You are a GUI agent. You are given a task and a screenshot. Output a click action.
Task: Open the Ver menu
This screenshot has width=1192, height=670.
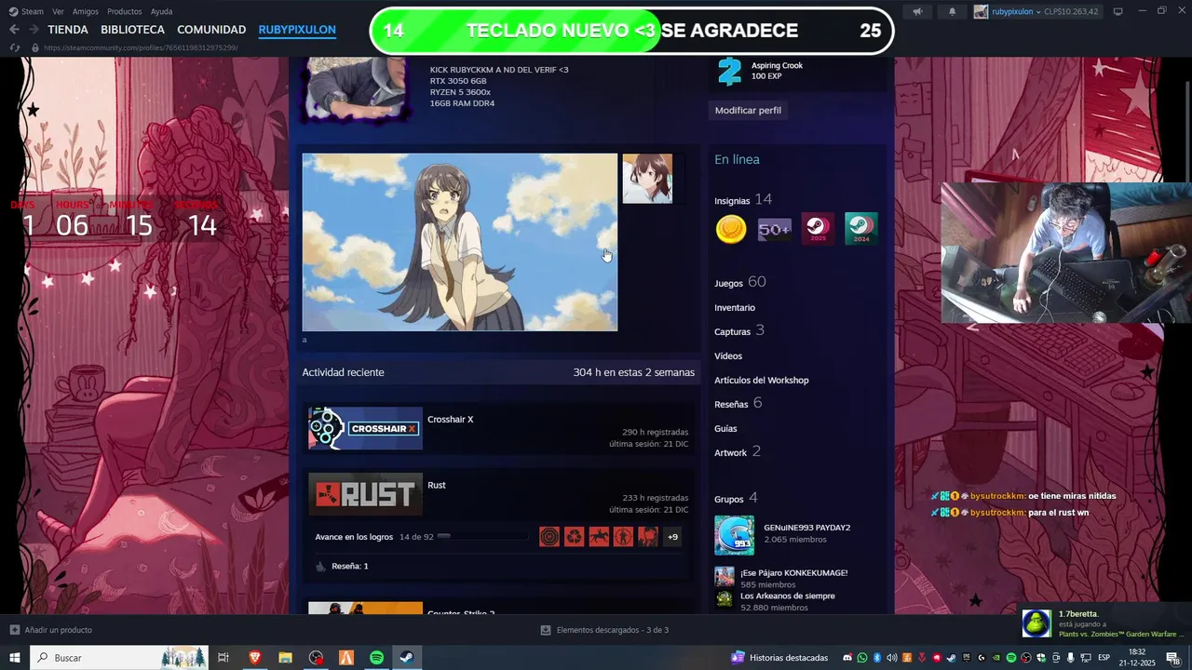pyautogui.click(x=58, y=11)
